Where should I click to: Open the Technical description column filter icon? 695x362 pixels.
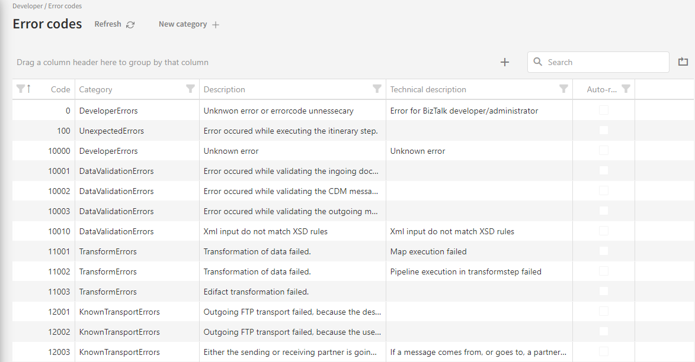pyautogui.click(x=563, y=89)
